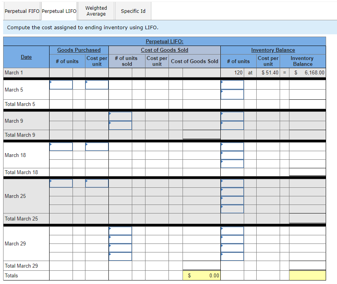Select March 5 first inventory units dropdown
Image resolution: width=337 pixels, height=284 pixels.
(x=232, y=85)
